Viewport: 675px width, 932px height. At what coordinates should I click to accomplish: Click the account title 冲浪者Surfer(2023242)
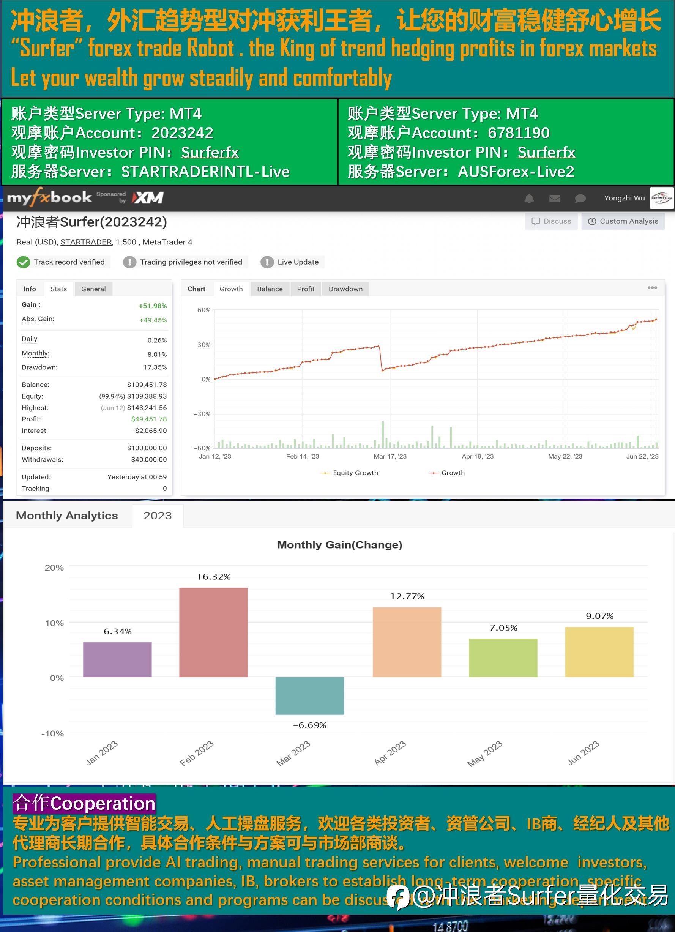tap(91, 222)
